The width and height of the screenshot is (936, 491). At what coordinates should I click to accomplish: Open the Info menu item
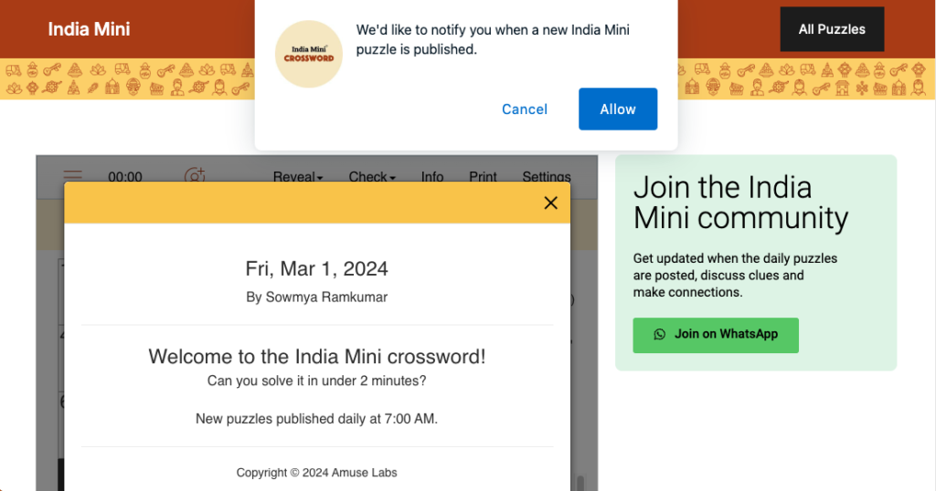pos(432,177)
